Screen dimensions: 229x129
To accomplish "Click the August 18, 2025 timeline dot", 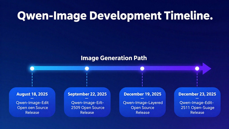I will (x=32, y=68).
